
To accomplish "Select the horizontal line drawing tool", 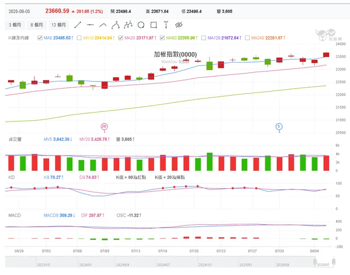I will (x=90, y=25).
